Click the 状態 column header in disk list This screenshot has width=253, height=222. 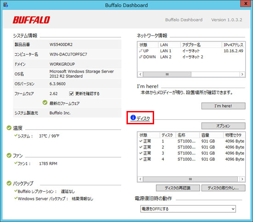[149, 135]
